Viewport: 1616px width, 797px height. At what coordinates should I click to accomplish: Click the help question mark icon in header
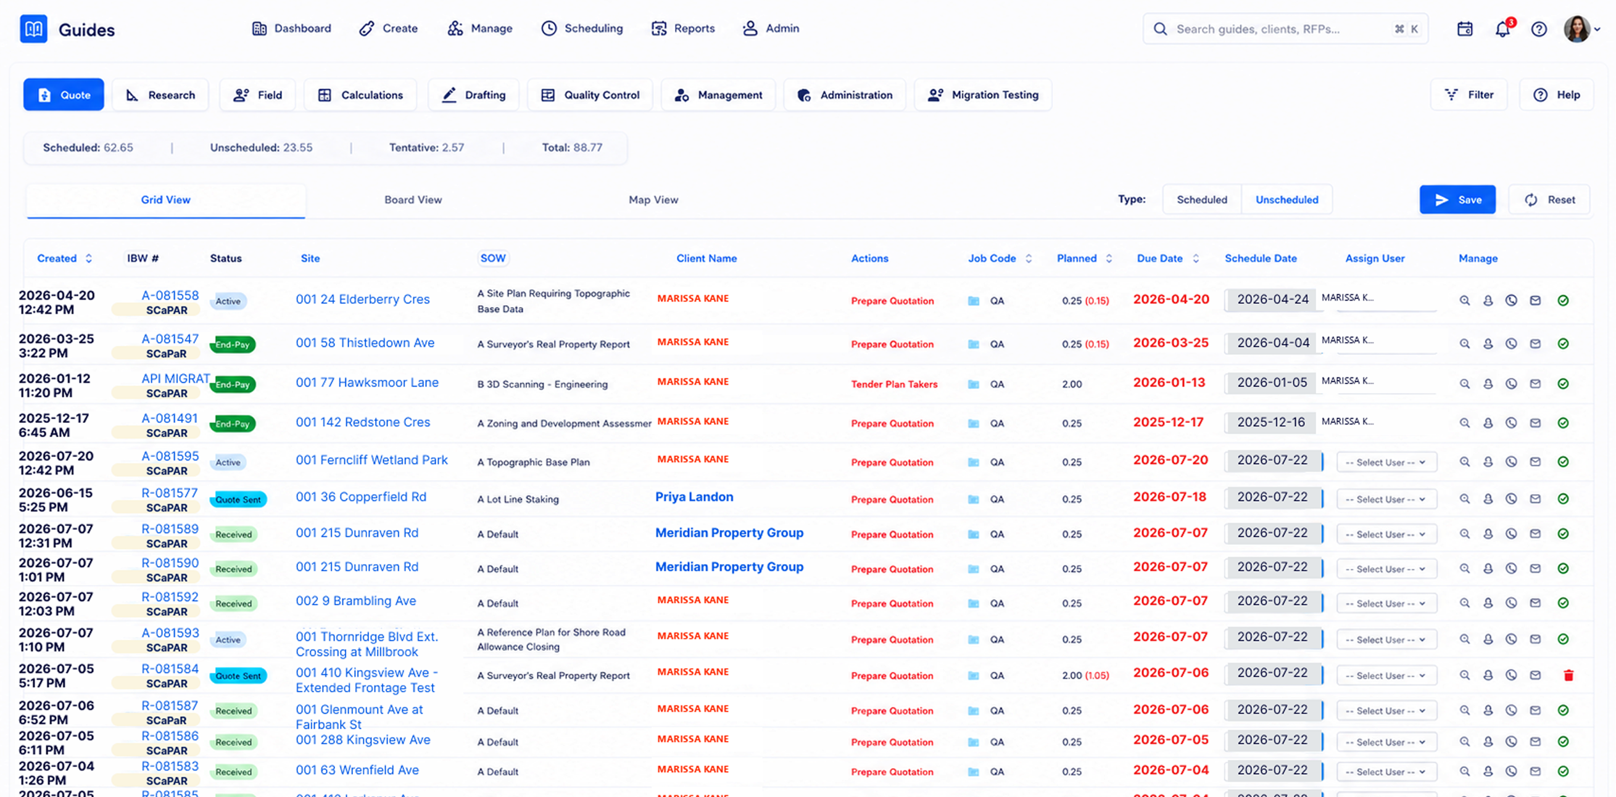pos(1539,29)
